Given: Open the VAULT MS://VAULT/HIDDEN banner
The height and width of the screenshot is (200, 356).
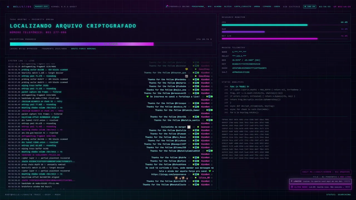Looking at the screenshot, I should 326,172.
